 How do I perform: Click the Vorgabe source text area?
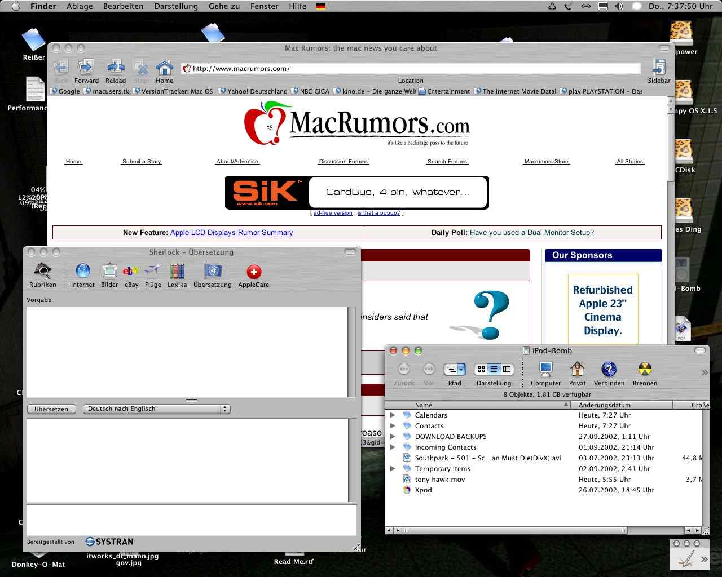tap(187, 352)
